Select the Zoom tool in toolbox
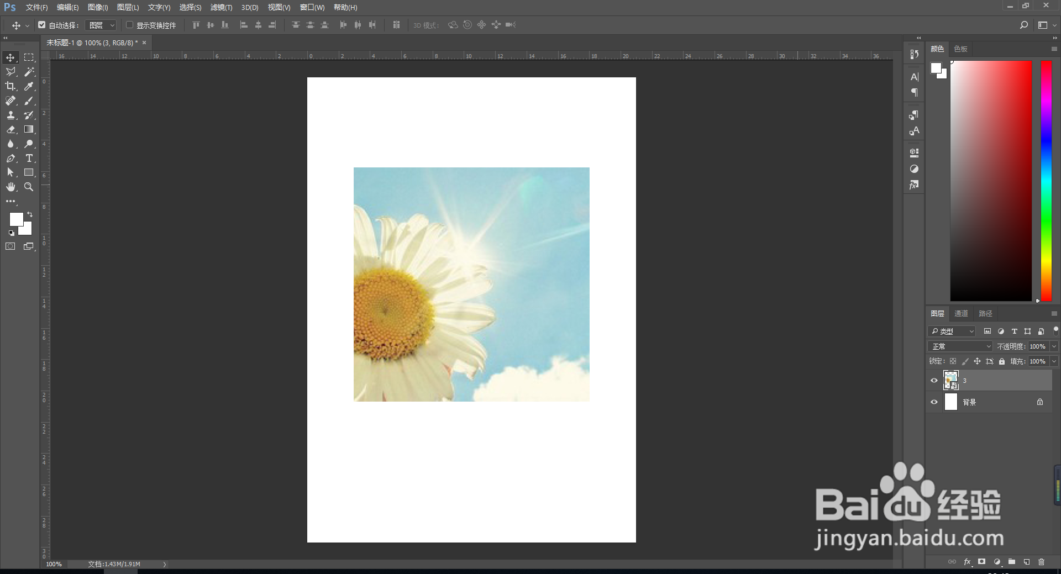This screenshot has width=1061, height=574. coord(29,187)
